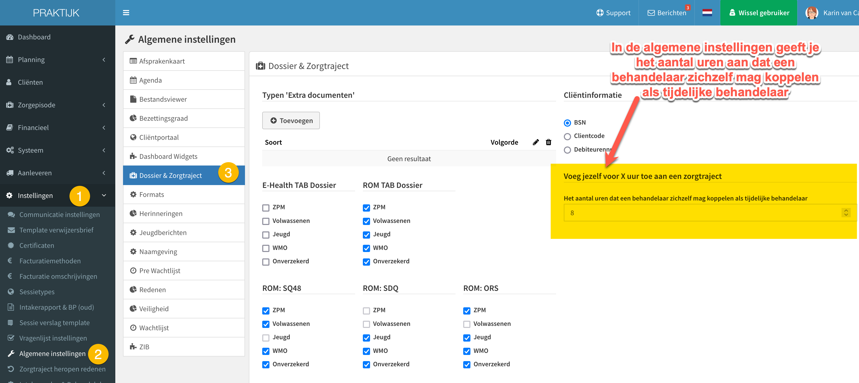Screen dimensions: 859x383
Task: Click the trash delete icon in Soort table
Action: click(549, 142)
